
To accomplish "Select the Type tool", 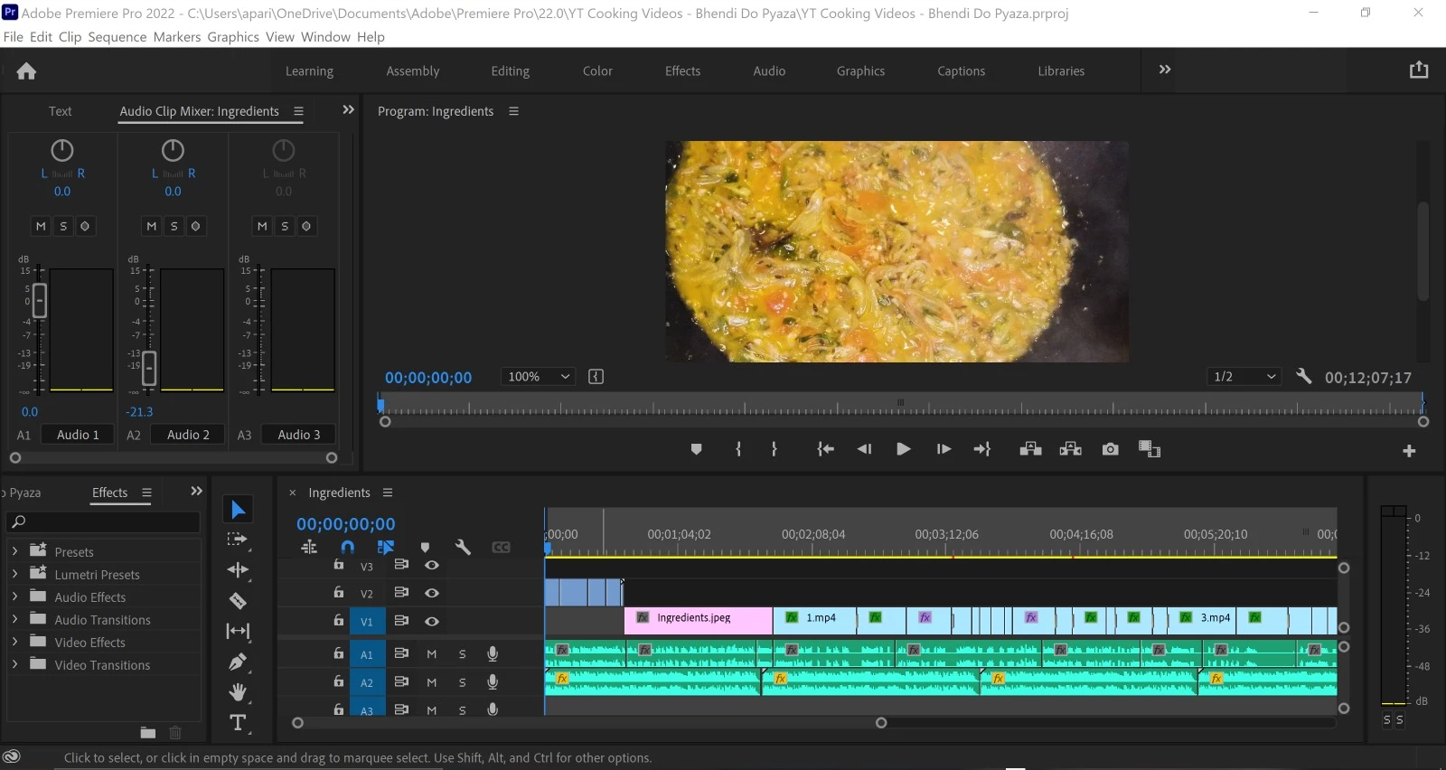I will click(238, 722).
